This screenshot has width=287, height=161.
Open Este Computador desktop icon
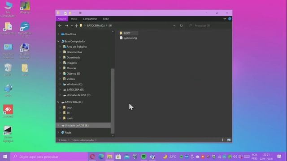coord(8,9)
